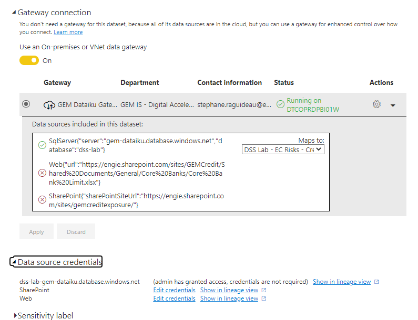Click Running on DTCOPRDPBI01W status text
The width and height of the screenshot is (418, 320).
313,105
